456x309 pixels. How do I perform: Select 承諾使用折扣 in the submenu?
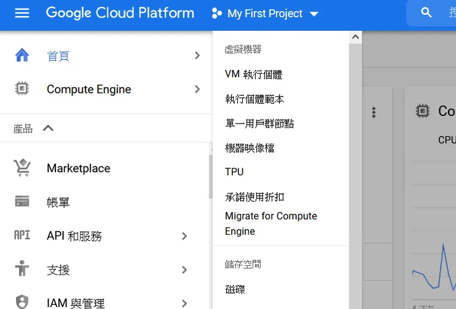point(254,197)
